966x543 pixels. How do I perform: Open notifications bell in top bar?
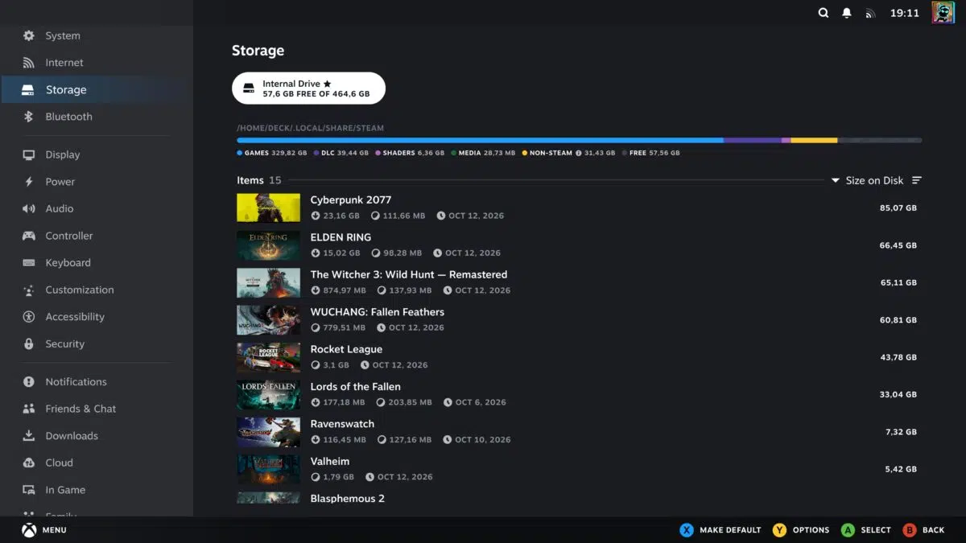point(847,13)
